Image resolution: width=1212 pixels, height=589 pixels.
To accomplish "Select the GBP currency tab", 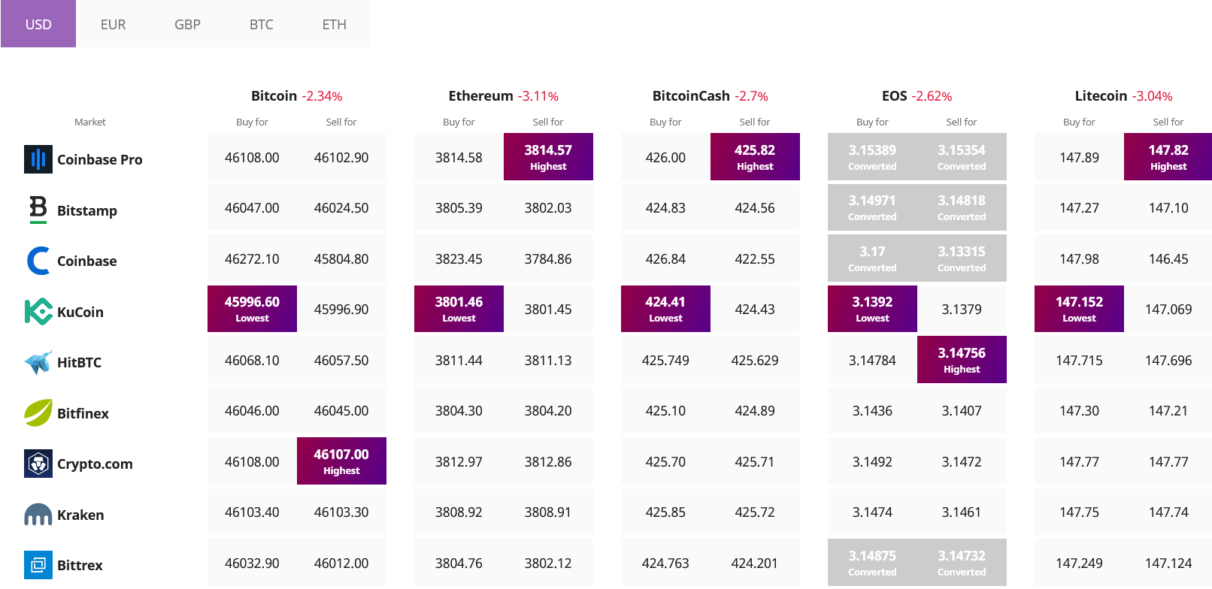I will tap(187, 24).
